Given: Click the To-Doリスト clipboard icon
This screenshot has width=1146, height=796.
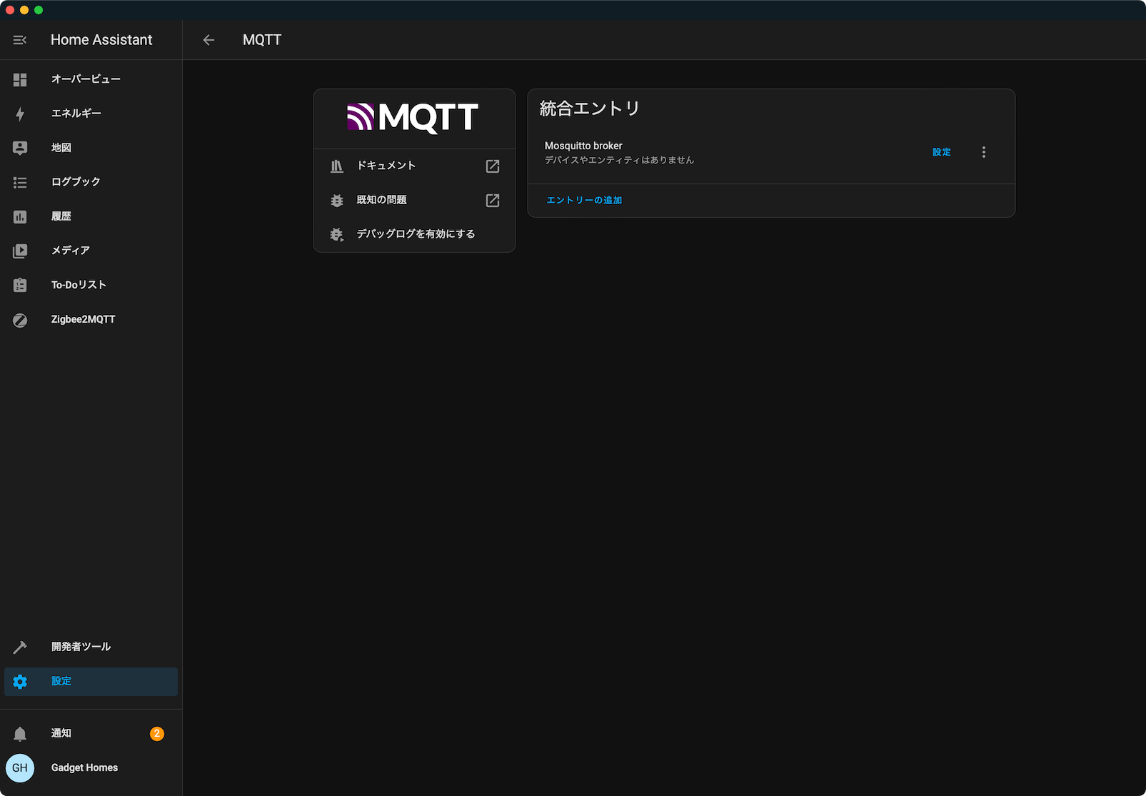Looking at the screenshot, I should point(20,285).
